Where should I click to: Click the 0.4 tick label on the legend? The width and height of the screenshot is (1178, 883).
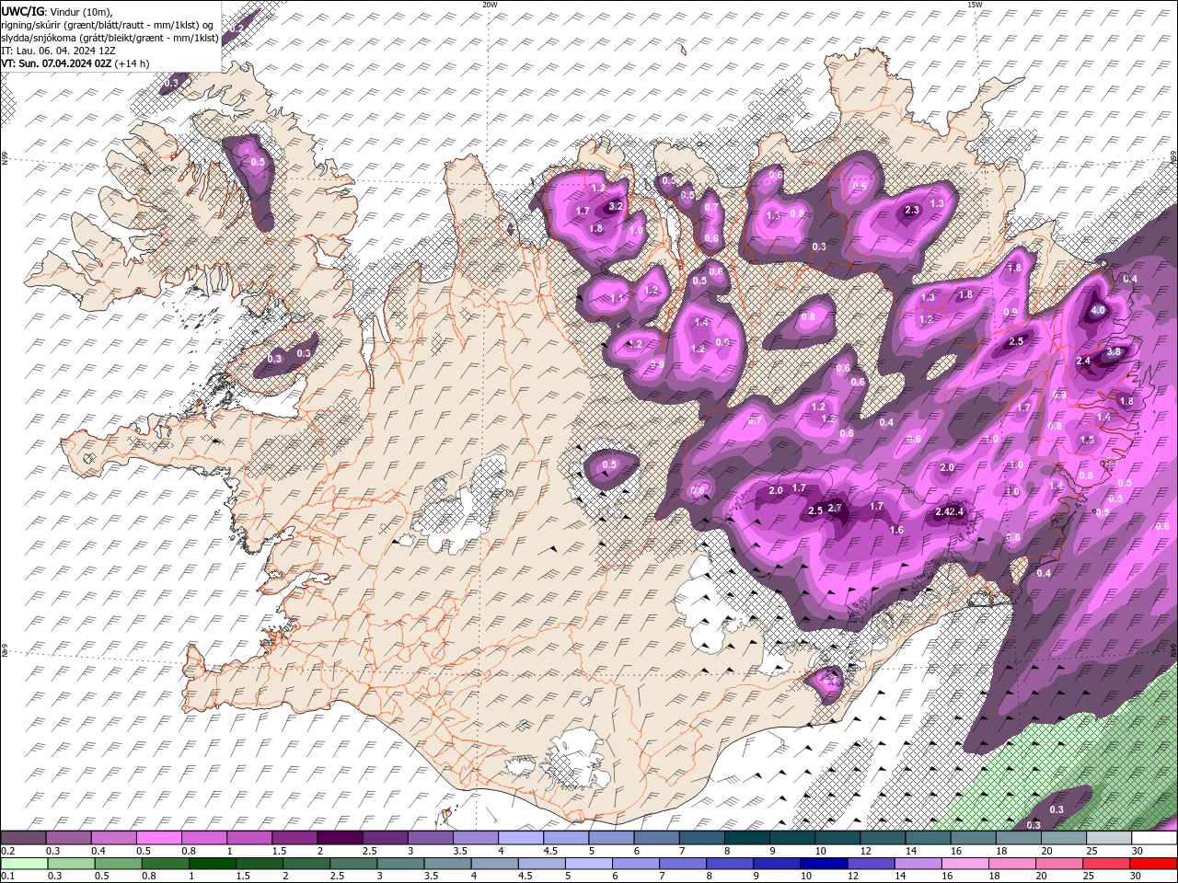[x=98, y=851]
